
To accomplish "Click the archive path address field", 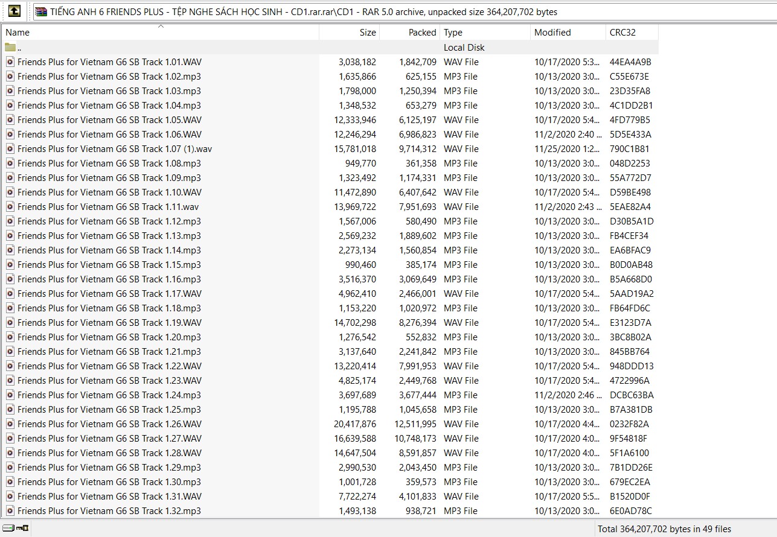I will tap(362, 11).
